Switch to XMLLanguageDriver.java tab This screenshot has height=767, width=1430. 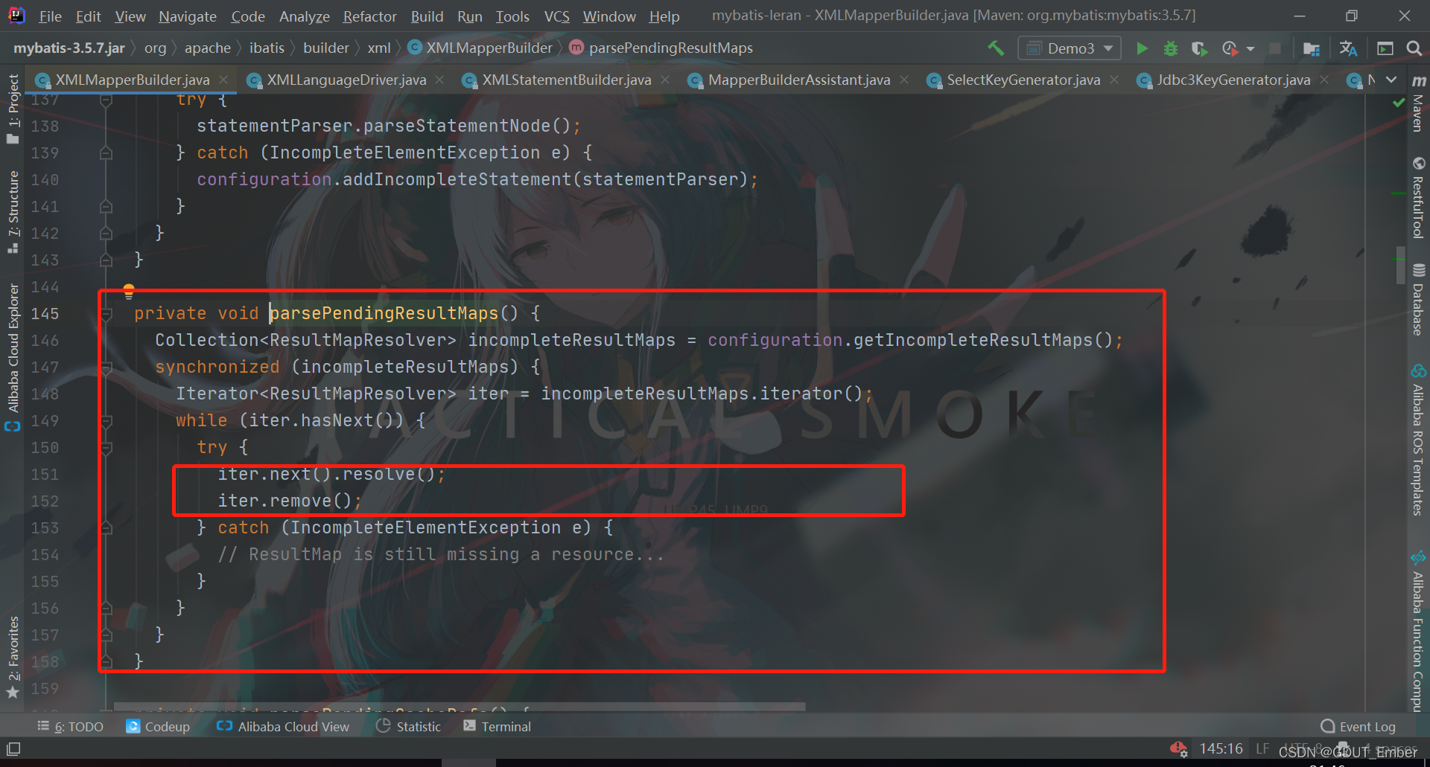point(346,80)
